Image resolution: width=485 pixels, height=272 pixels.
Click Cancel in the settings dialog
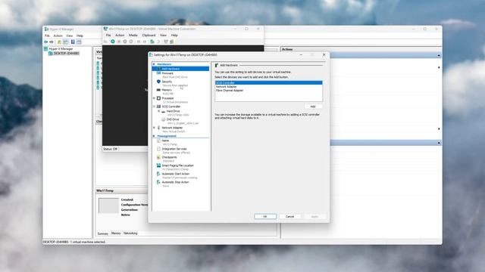289,217
